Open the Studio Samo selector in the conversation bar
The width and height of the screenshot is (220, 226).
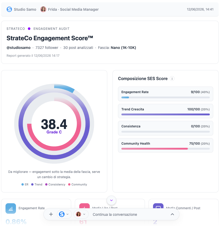tap(64, 214)
